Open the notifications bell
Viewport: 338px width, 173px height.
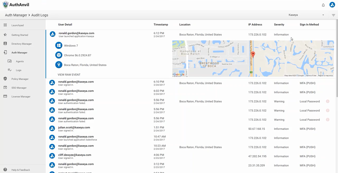[323, 5]
